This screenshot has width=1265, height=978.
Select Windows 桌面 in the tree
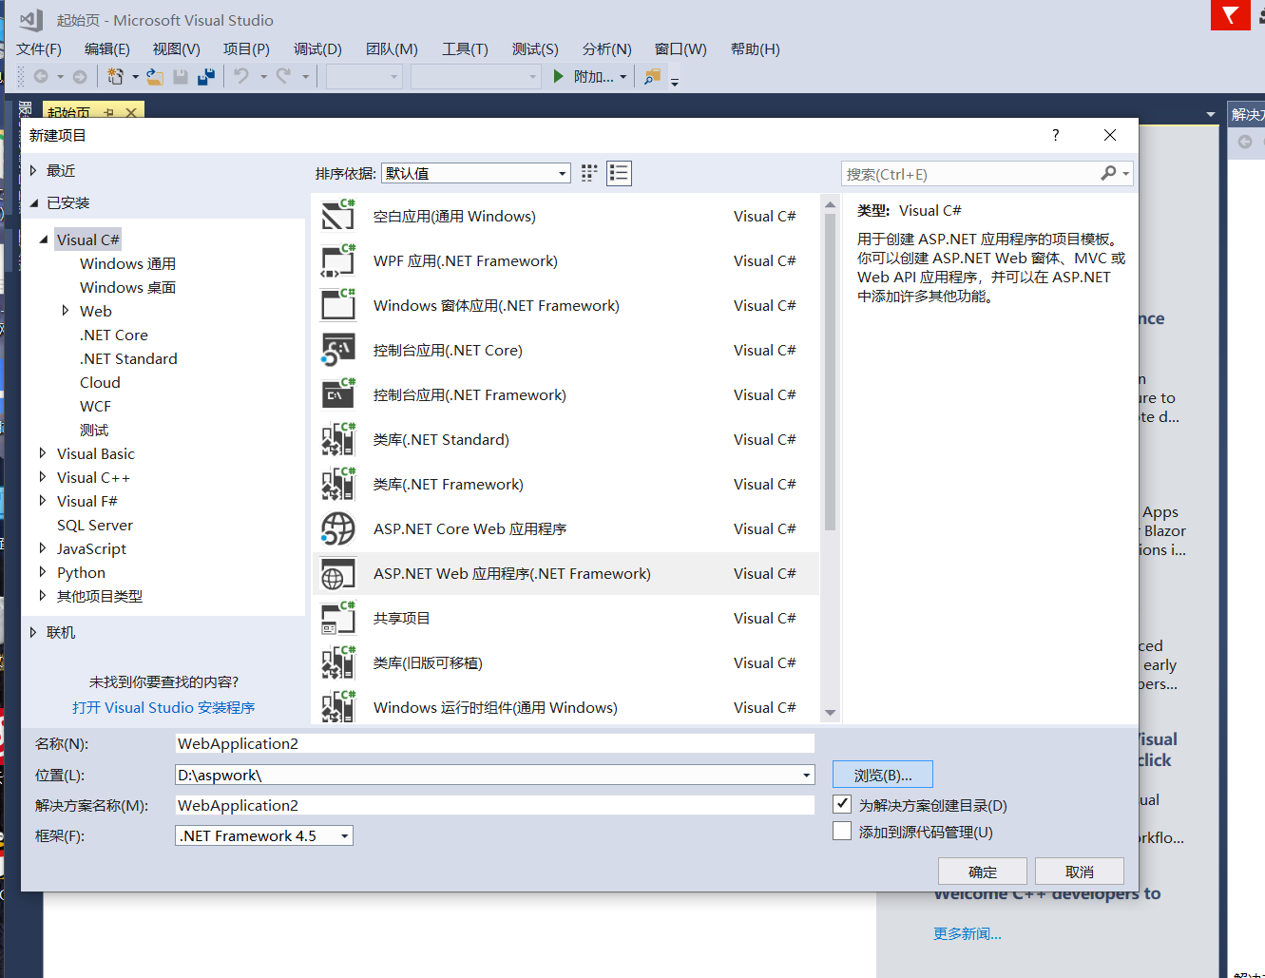tap(127, 287)
